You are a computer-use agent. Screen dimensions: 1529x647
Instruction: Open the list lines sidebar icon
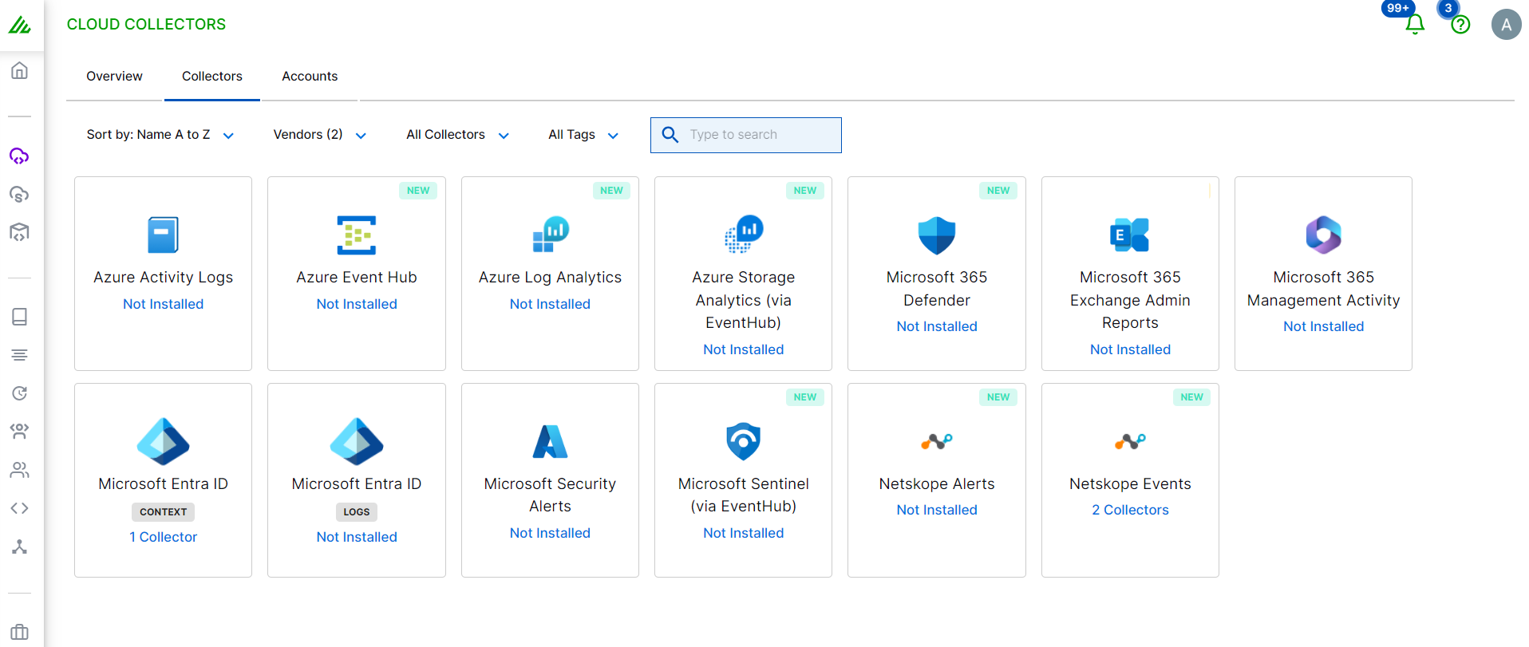pos(20,355)
